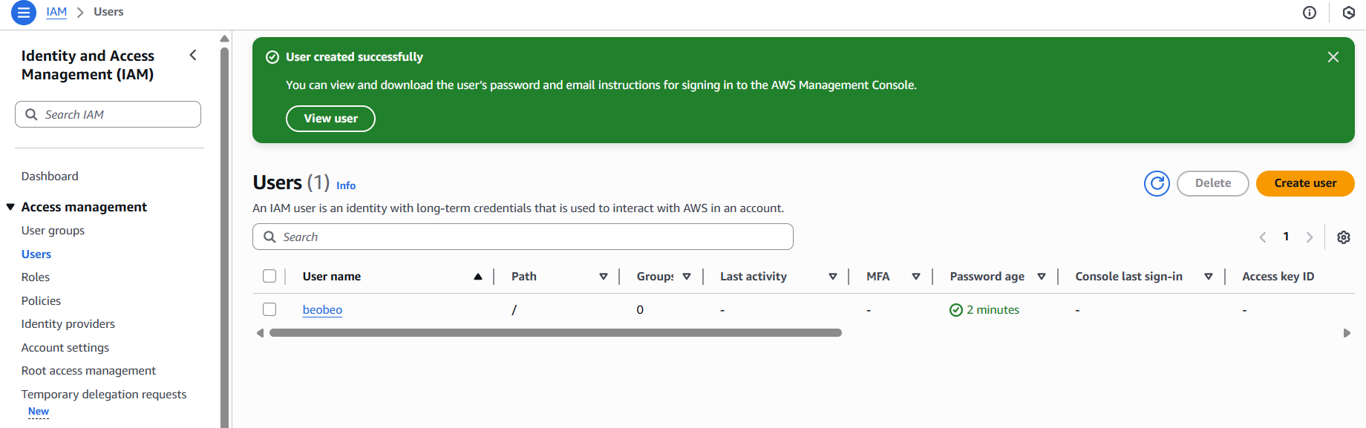The width and height of the screenshot is (1366, 428).
Task: Dismiss the user created success banner
Action: [x=1333, y=57]
